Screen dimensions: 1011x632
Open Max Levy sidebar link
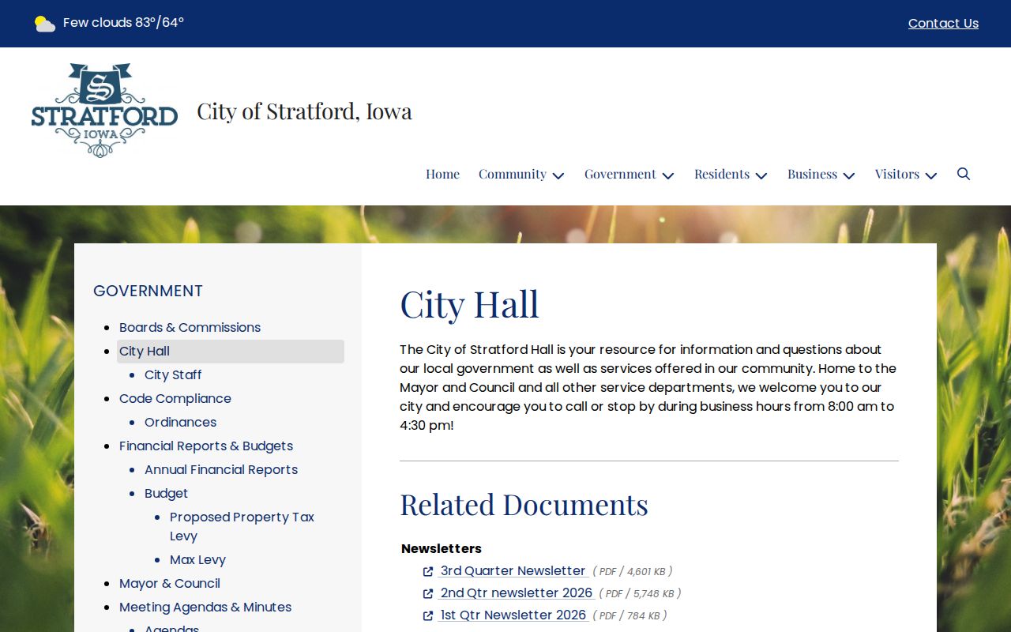pos(197,559)
